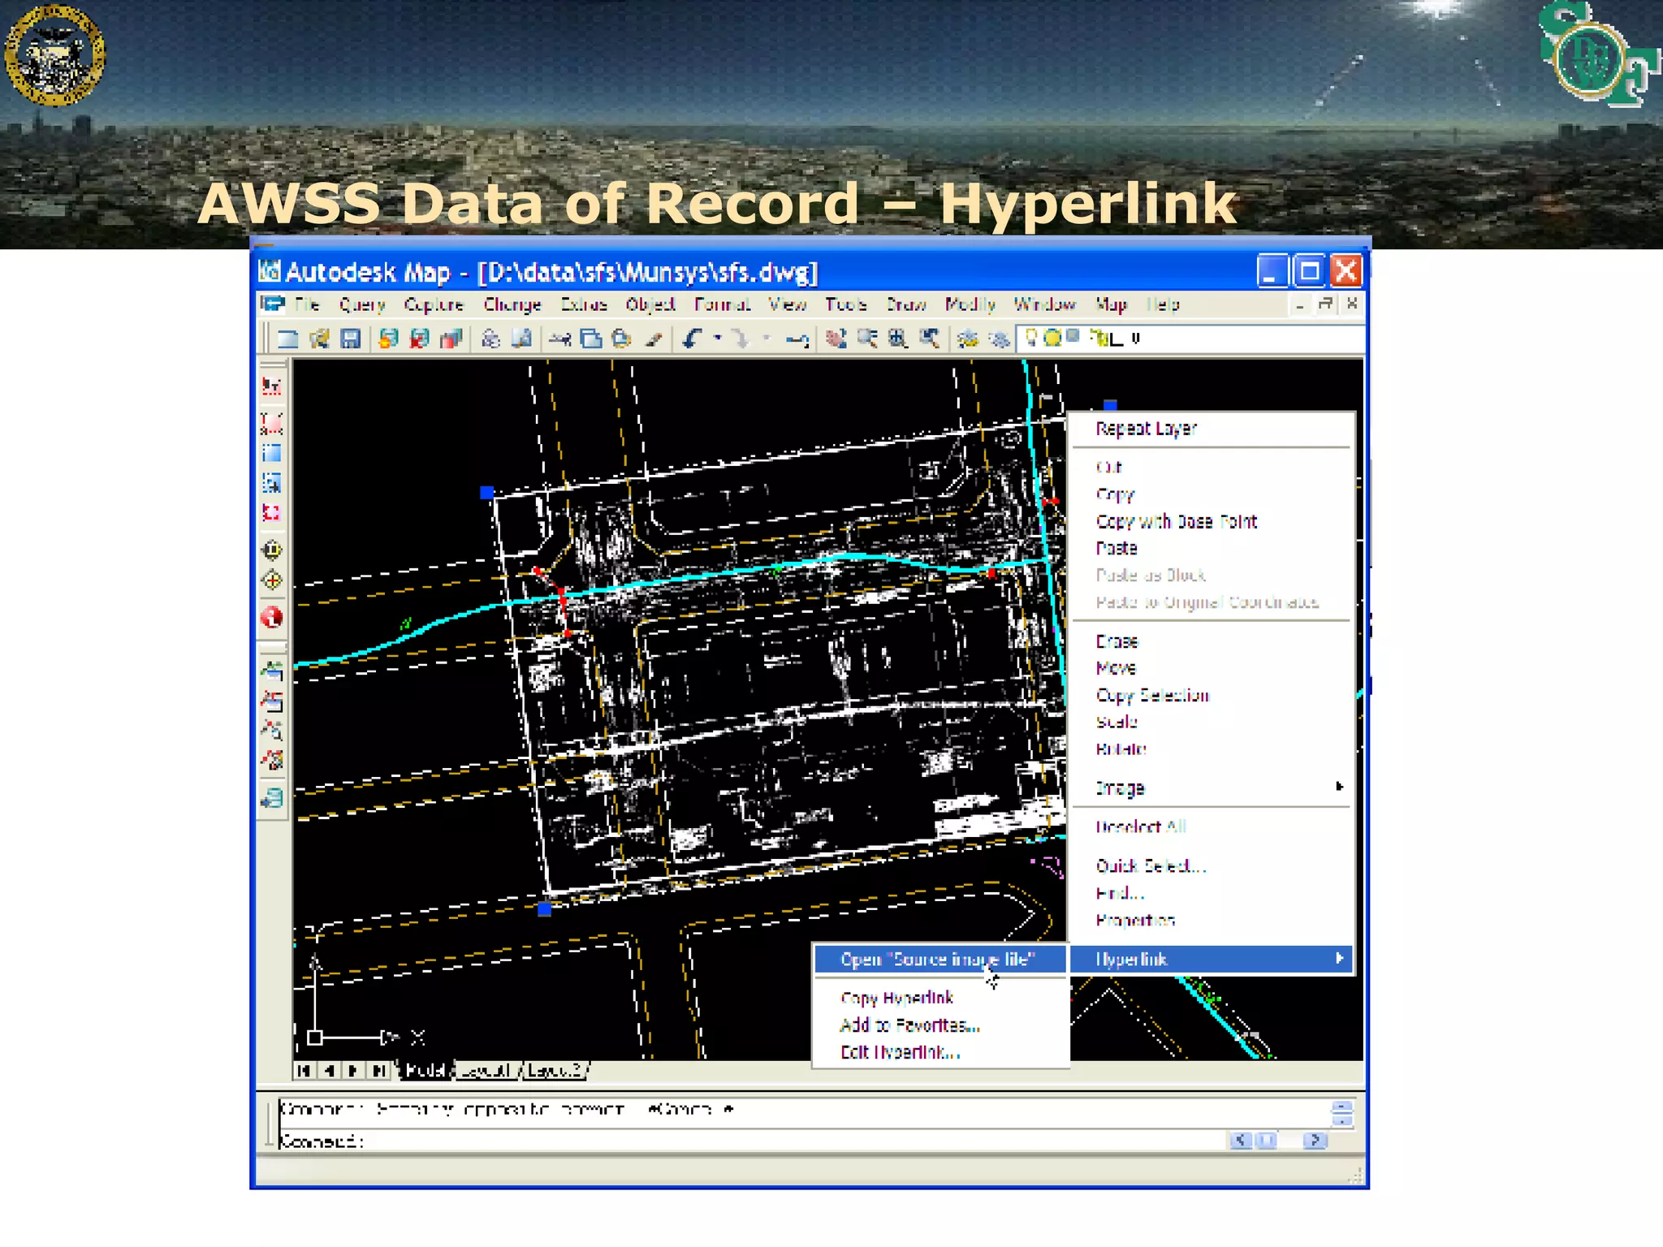Choose Edit Hyperlink... entry

click(x=900, y=1052)
